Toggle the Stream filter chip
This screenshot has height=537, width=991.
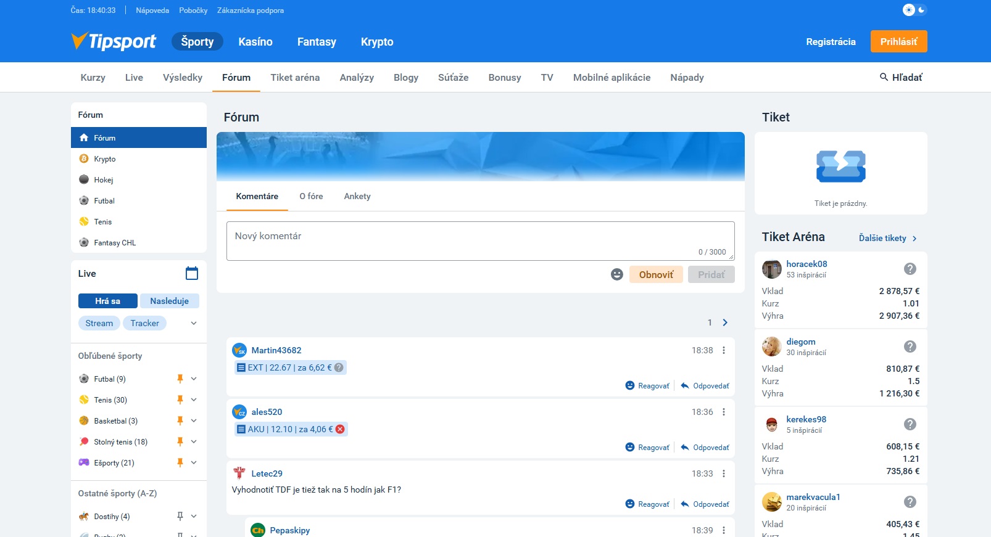(x=99, y=323)
